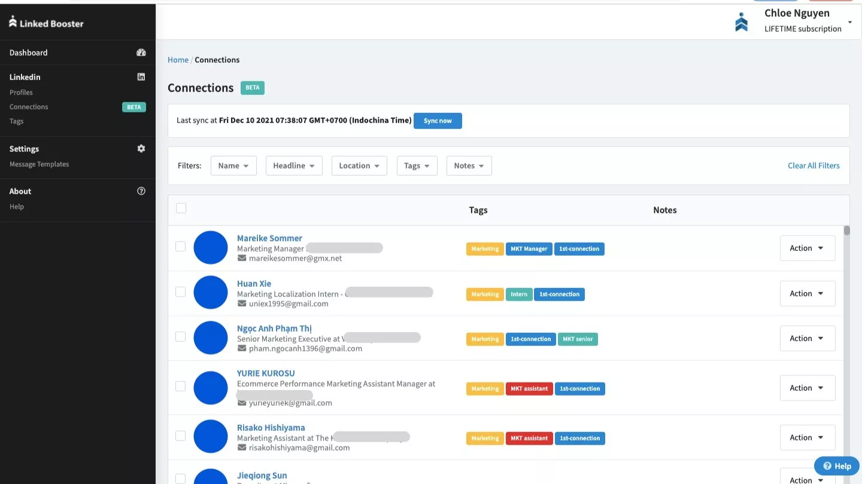Open the Action dropdown for YURIE KUROSU
The height and width of the screenshot is (484, 862).
coord(807,388)
